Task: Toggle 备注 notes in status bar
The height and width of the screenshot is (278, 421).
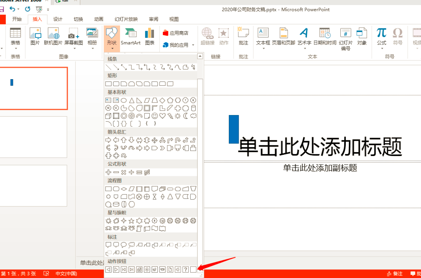Action: click(395, 274)
